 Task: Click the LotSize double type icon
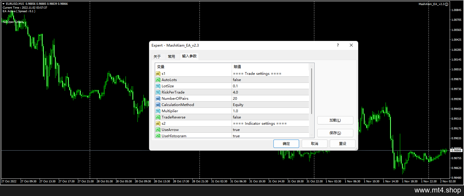[x=158, y=86]
